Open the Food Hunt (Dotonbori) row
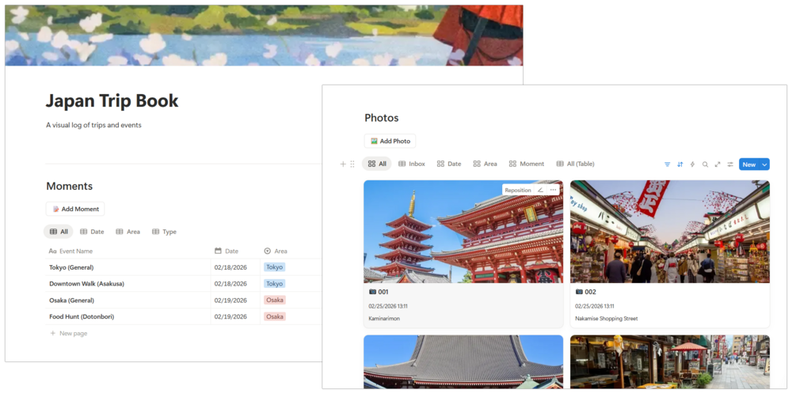 (x=82, y=316)
